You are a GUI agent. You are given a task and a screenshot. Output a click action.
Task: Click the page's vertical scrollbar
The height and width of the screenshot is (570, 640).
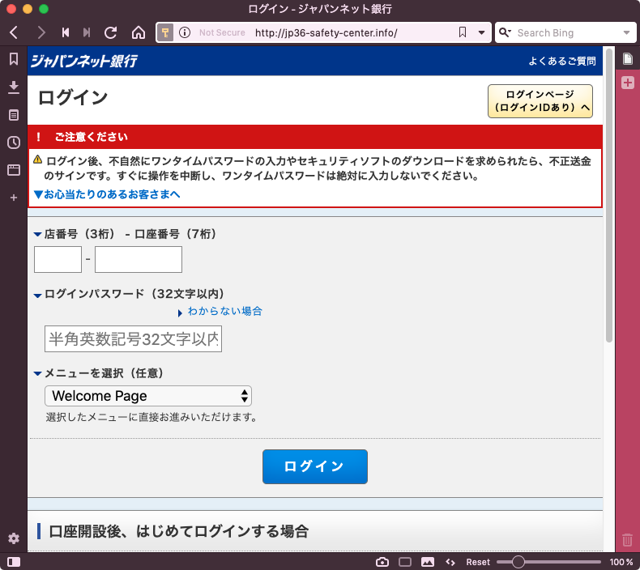(609, 196)
